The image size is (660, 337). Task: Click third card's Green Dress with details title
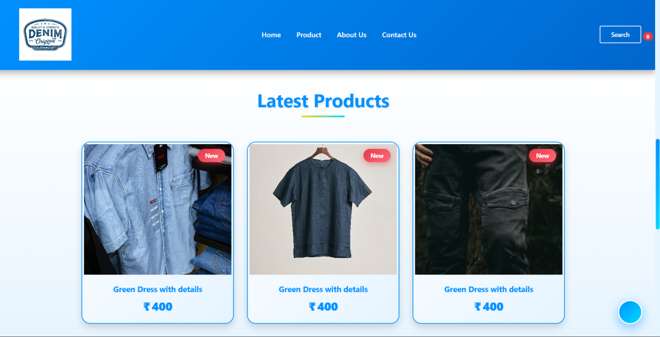tap(489, 289)
